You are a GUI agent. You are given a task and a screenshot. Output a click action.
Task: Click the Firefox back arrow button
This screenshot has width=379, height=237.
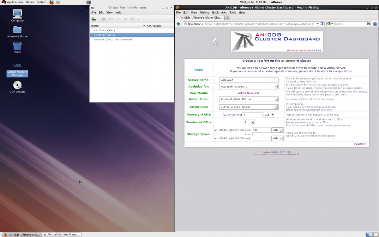178,24
